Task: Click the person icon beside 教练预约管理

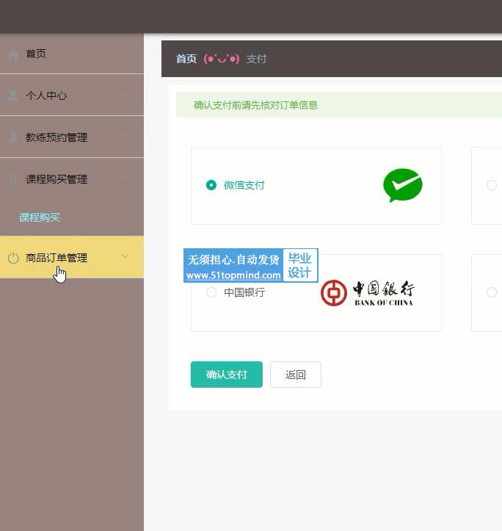Action: click(13, 137)
